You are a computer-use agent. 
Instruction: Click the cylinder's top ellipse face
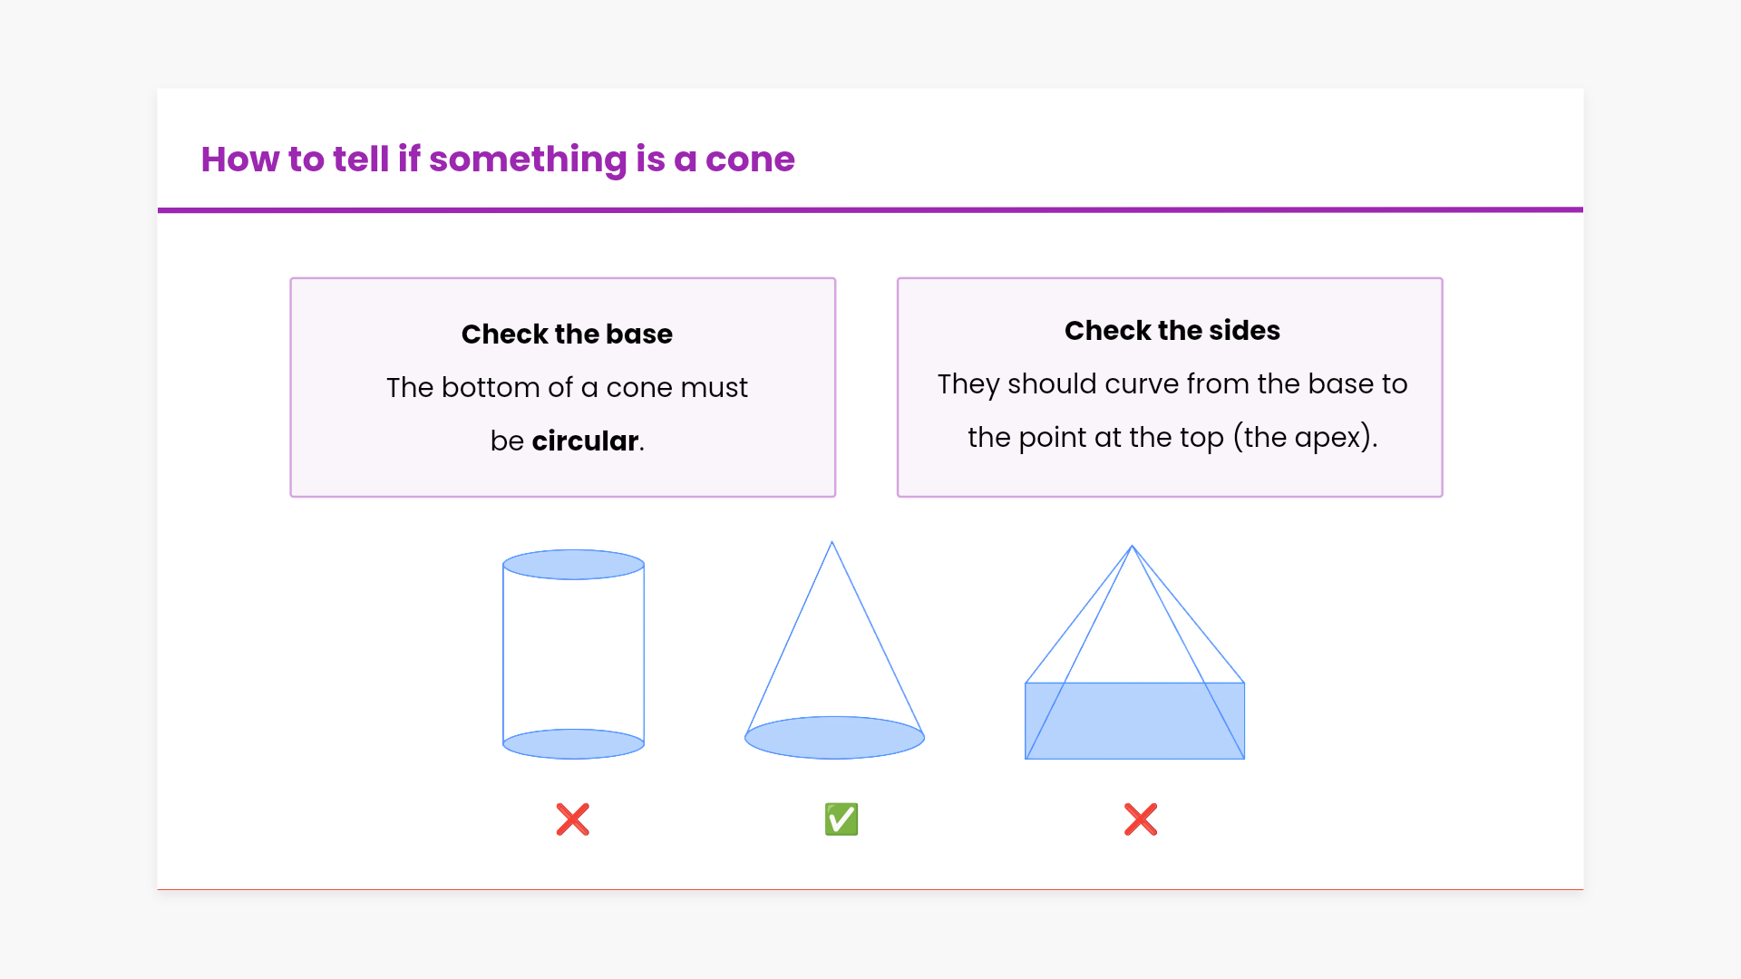pyautogui.click(x=573, y=564)
